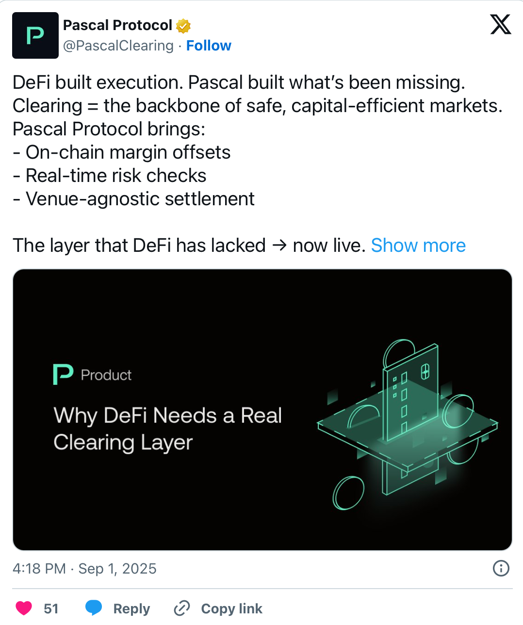
Task: Click the Pascal Protocol profile avatar
Action: pos(35,35)
